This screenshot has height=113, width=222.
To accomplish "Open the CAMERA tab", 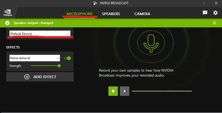I will 142,14.
